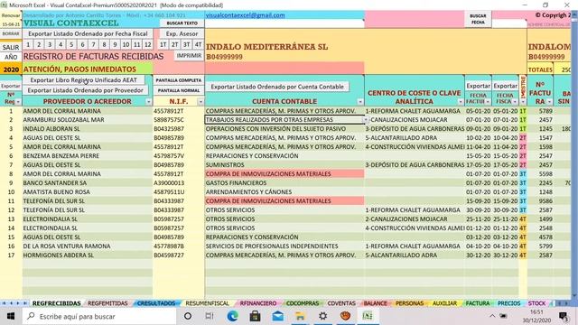Click Exportar Libro Registro Unificado AEAT

83,80
